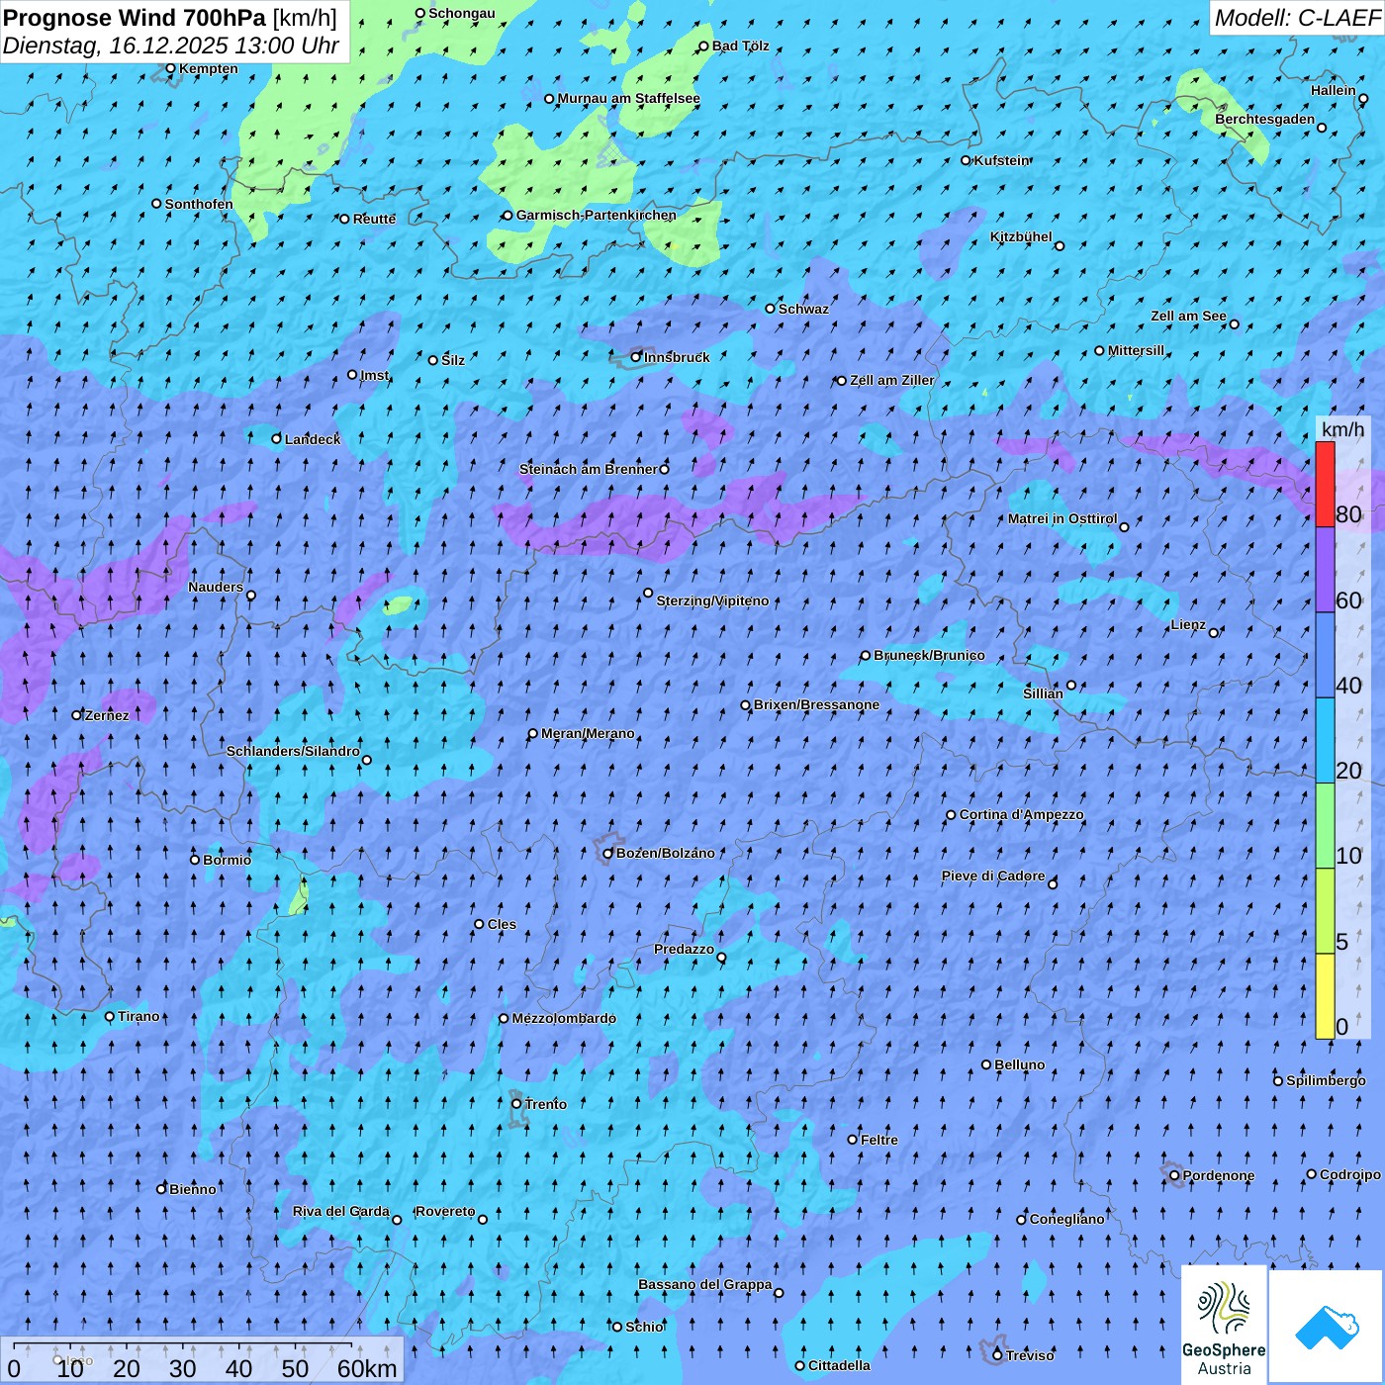Click the blue cloud logo icon

(x=1327, y=1327)
